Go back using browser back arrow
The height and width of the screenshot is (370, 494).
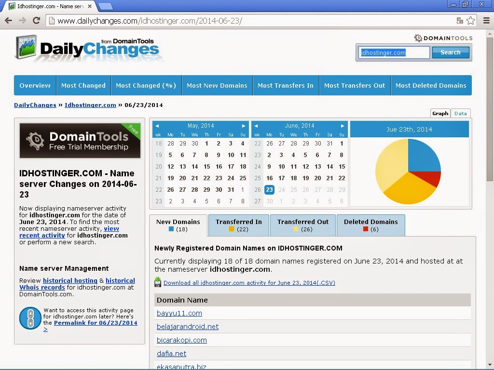coord(9,21)
